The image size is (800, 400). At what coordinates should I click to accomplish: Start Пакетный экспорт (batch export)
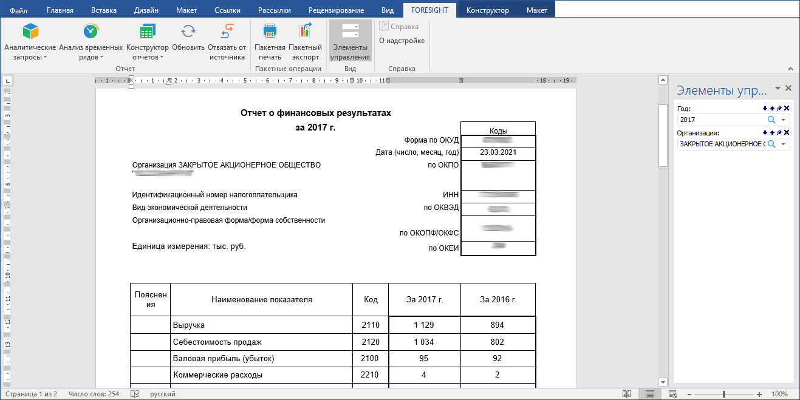(x=305, y=37)
